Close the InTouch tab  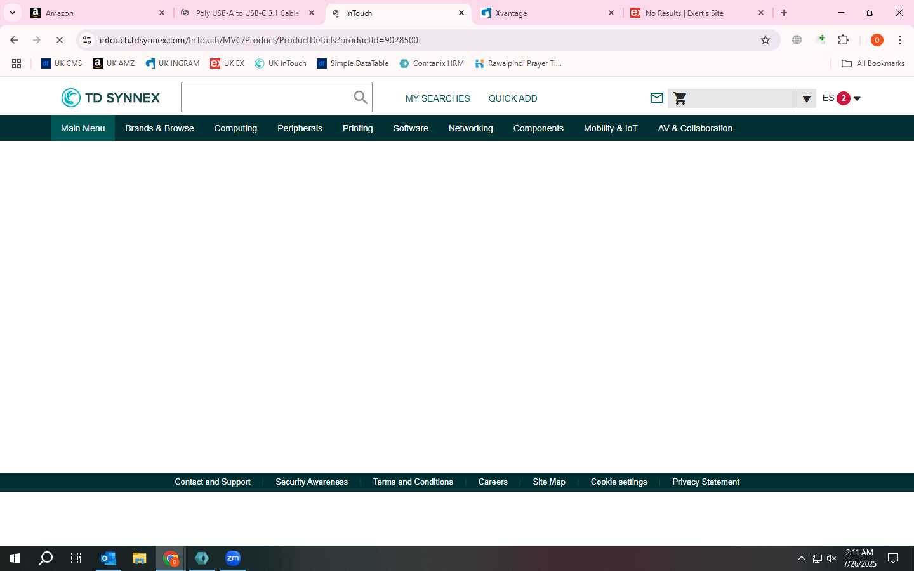coord(461,13)
